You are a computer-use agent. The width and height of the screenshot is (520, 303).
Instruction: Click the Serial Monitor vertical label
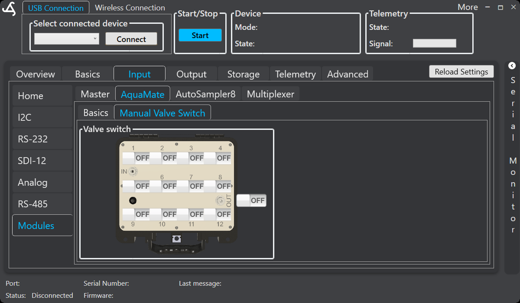(x=513, y=156)
